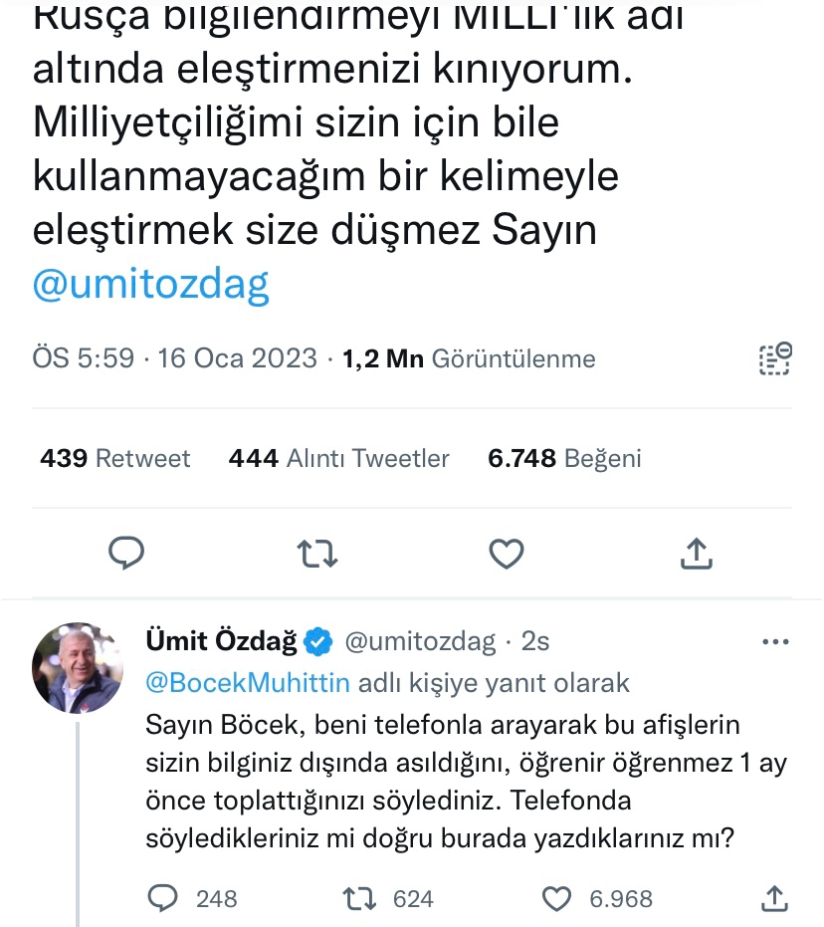Click the @umitozdag handle in reply header
The image size is (824, 927).
419,642
